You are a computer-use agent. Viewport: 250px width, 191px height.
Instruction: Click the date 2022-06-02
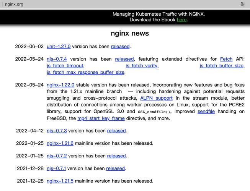tap(29, 47)
